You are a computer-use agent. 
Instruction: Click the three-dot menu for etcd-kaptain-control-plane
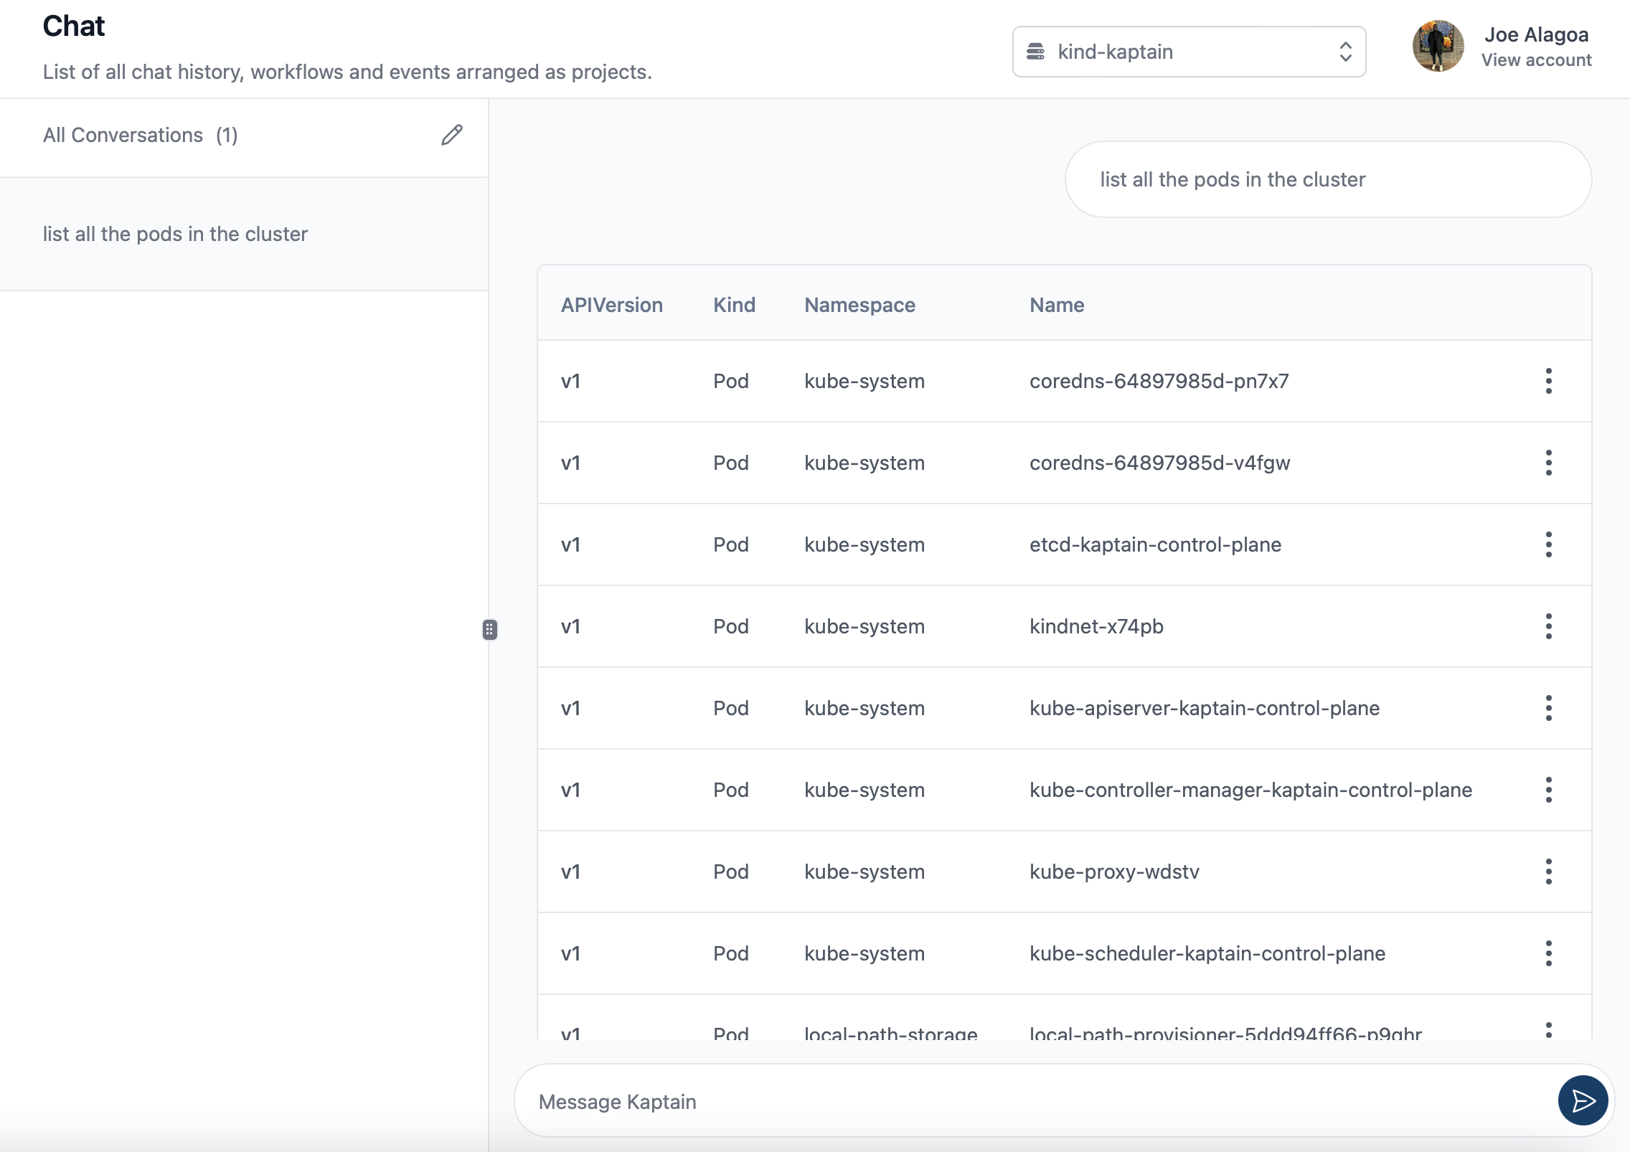pyautogui.click(x=1548, y=544)
